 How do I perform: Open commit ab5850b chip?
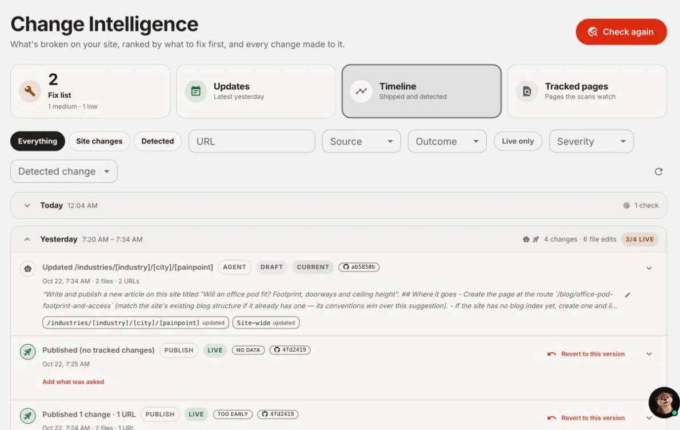tap(359, 267)
